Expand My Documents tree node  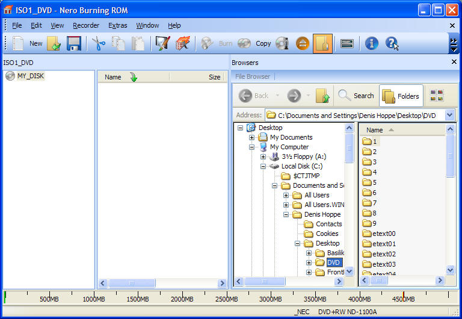pos(251,137)
